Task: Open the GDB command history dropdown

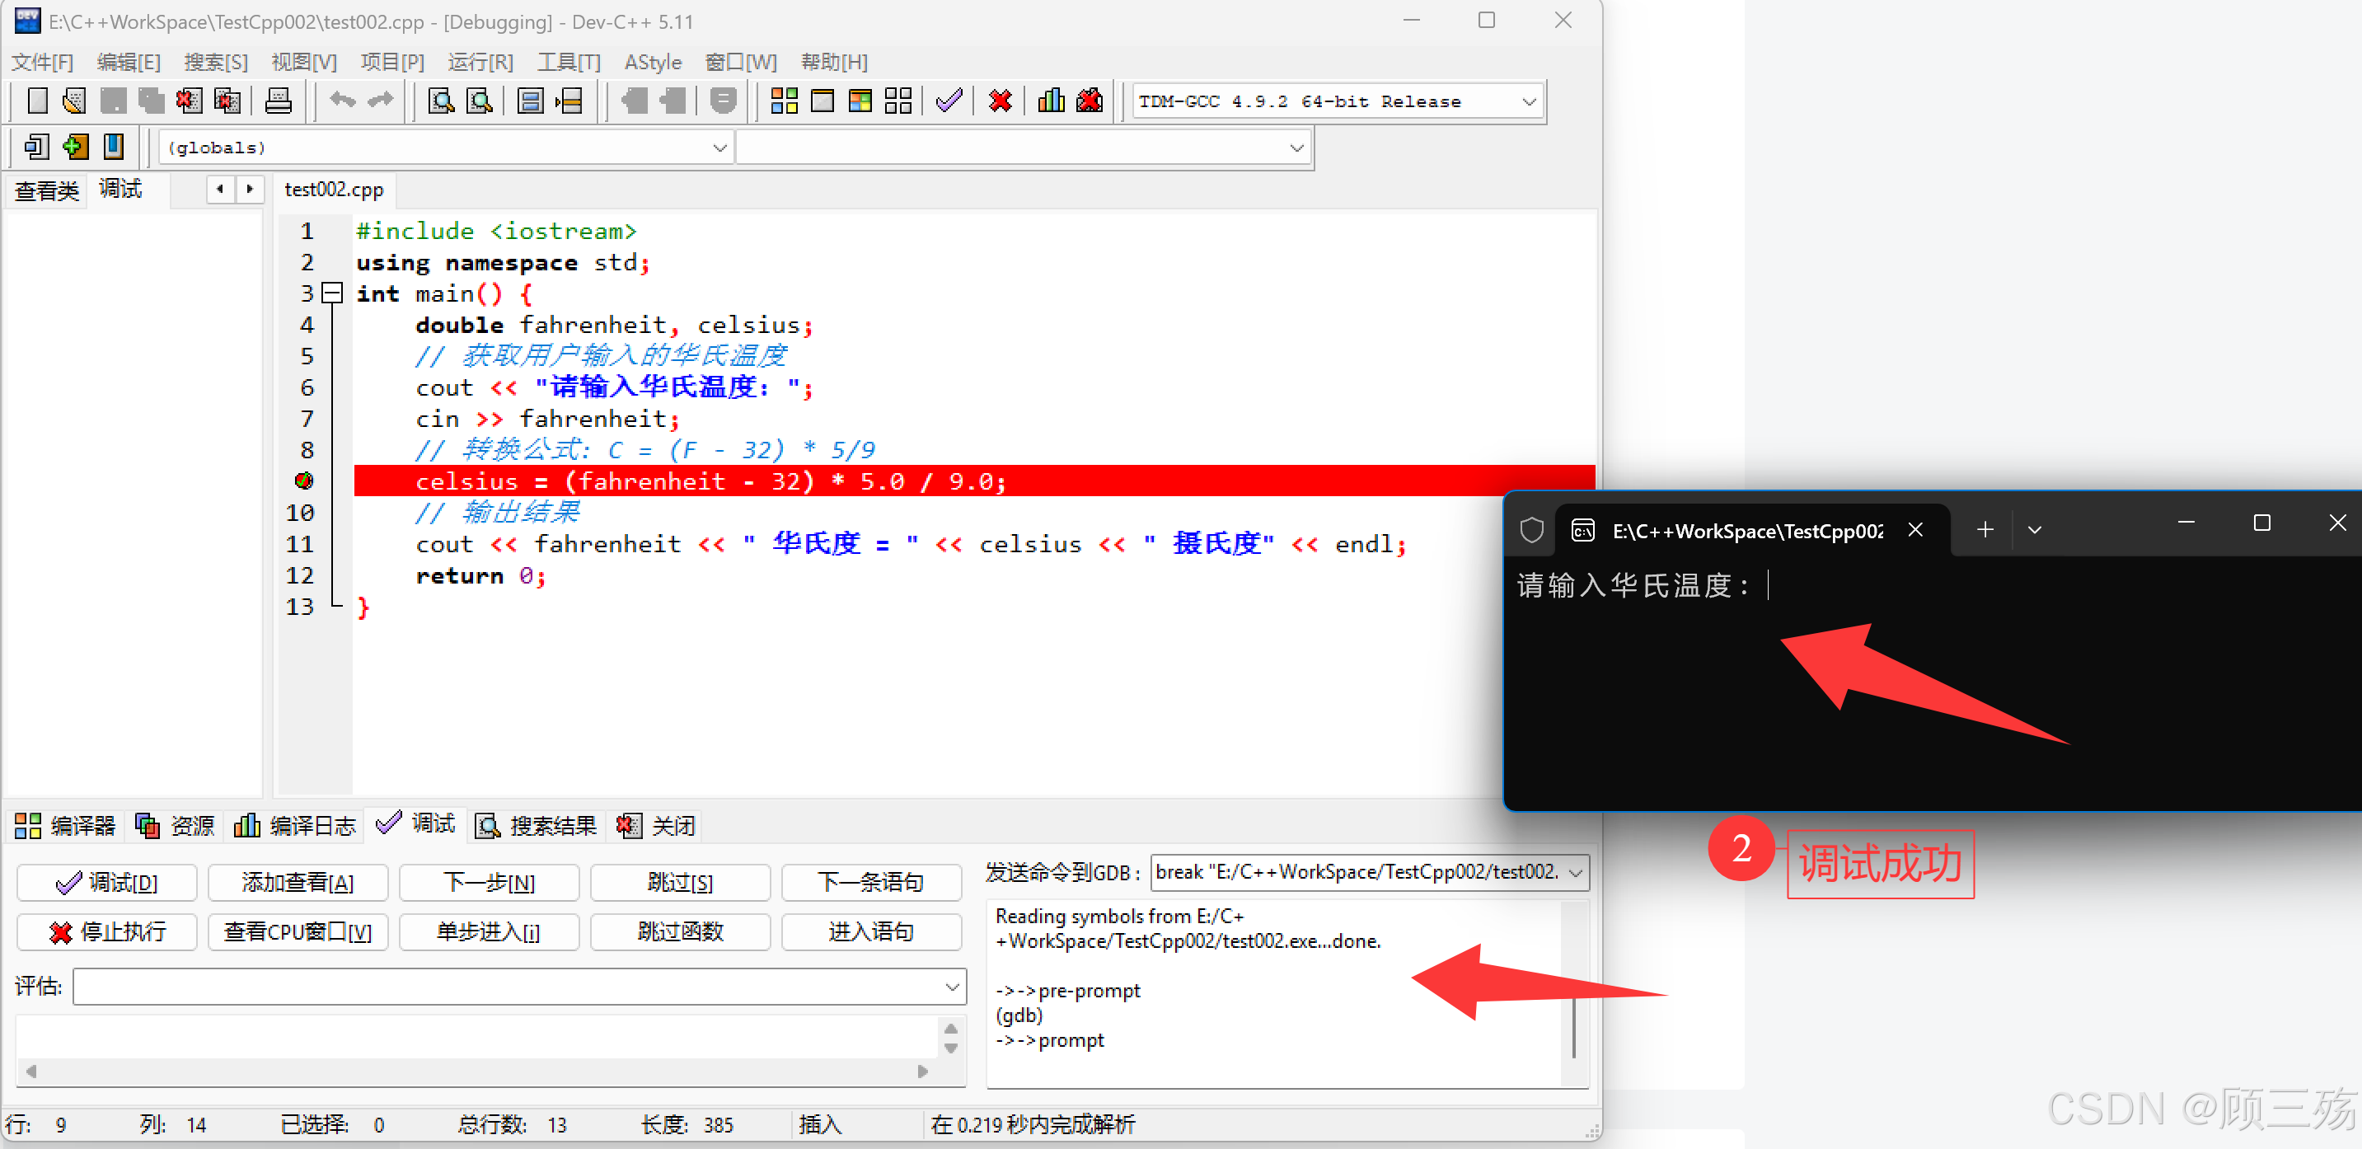Action: (x=1575, y=872)
